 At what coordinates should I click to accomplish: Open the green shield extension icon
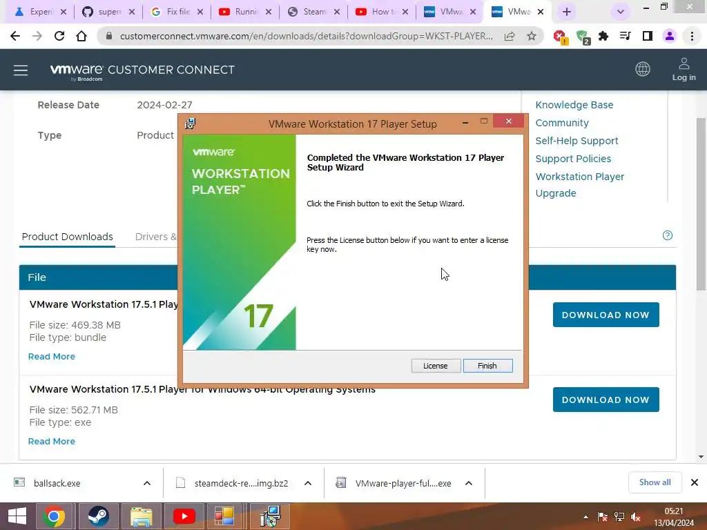582,37
